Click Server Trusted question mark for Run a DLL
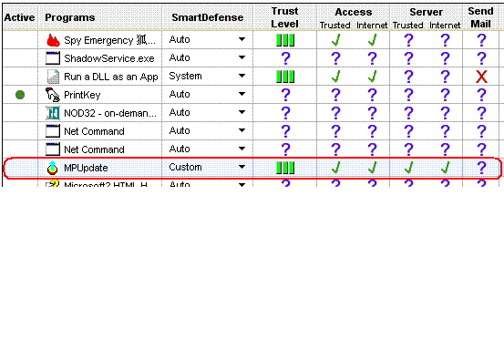 [x=408, y=77]
